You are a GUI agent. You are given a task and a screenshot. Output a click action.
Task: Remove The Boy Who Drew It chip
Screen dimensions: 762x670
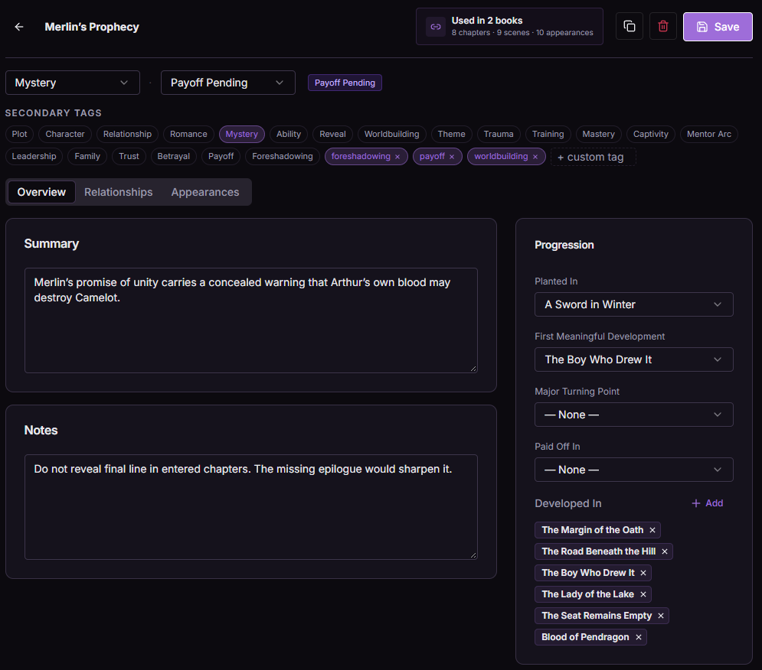click(643, 573)
